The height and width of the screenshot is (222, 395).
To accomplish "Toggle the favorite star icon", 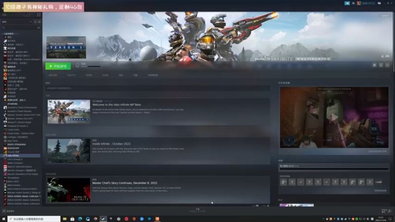I will 388,65.
